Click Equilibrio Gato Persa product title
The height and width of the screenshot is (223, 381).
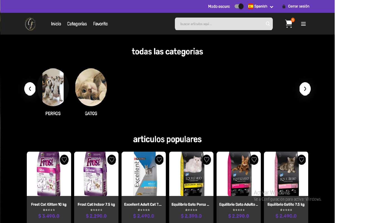[x=191, y=204]
